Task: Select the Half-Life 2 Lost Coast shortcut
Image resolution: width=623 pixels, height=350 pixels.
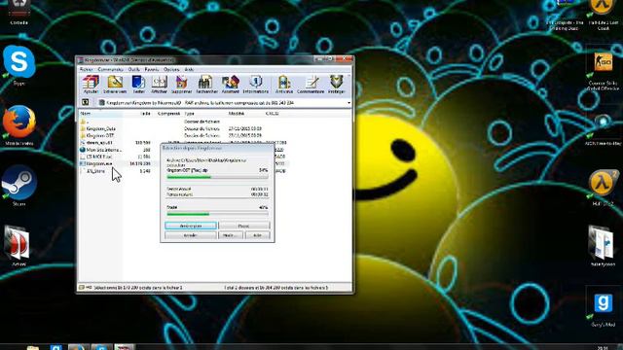Action: [x=604, y=16]
